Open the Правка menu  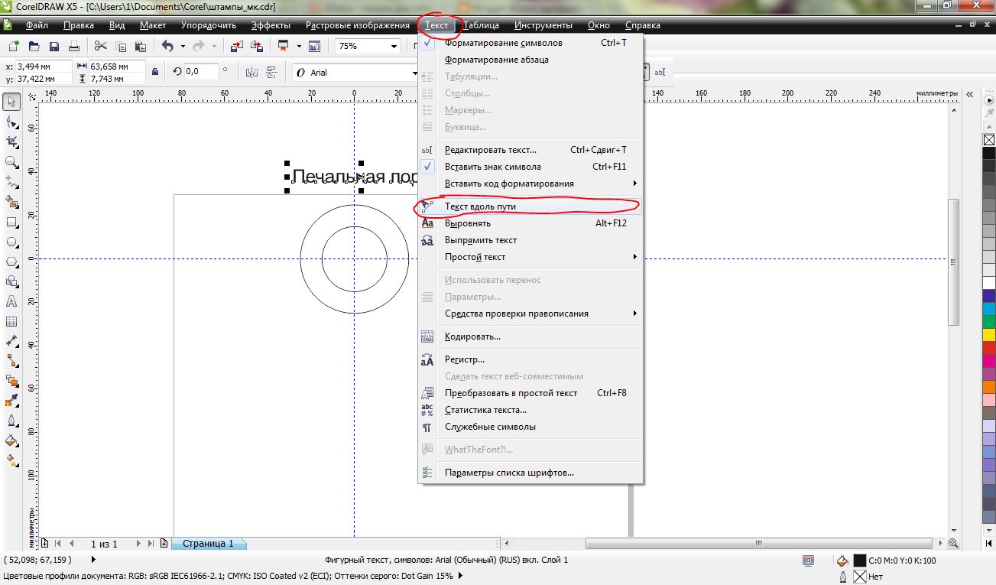click(79, 25)
